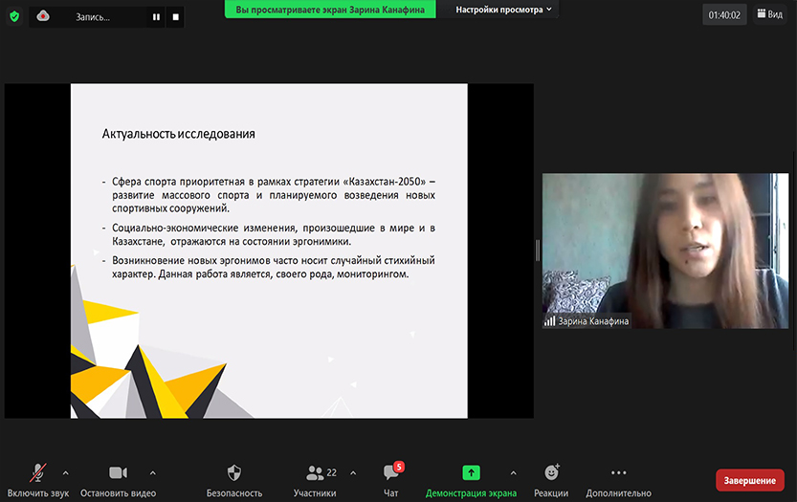Open the Участники participants panel
Viewport: 797px width, 502px height.
tap(315, 480)
